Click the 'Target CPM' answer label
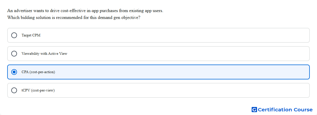 coord(31,35)
